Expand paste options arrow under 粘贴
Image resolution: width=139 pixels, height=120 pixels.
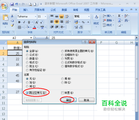[5, 27]
